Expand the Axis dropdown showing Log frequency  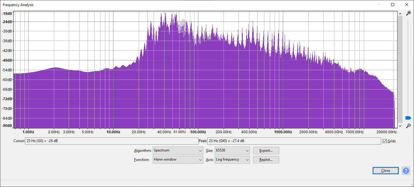tap(232, 160)
